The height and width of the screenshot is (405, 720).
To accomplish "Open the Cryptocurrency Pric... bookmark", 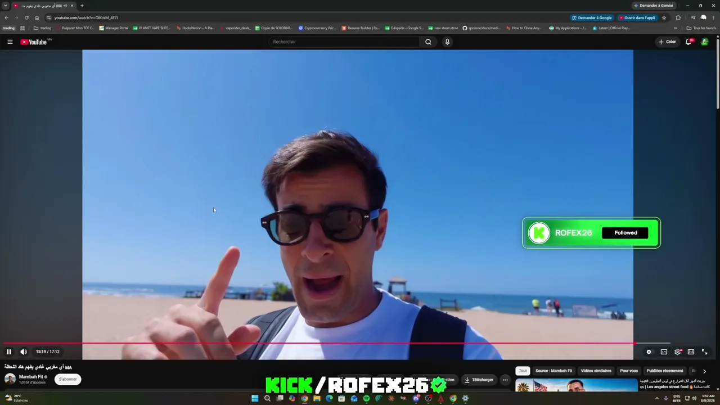I will (x=317, y=28).
